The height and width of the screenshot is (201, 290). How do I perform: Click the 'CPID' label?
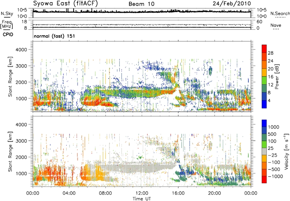click(x=8, y=34)
